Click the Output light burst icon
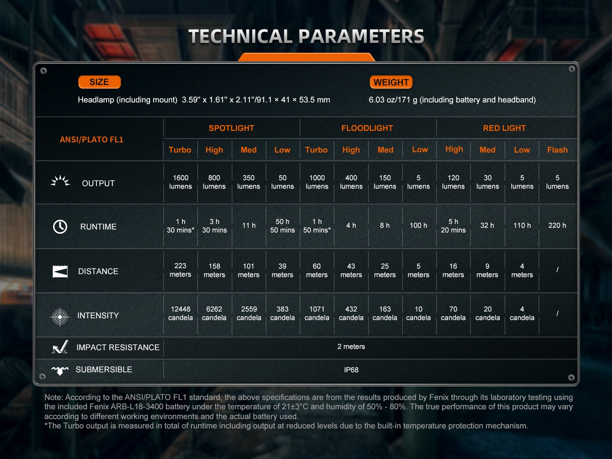Screen dimensions: 612x459 60,181
